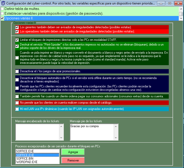
Task: Uncheck the 'Opciones varias II' checkbox
Action: (x=2, y=18)
